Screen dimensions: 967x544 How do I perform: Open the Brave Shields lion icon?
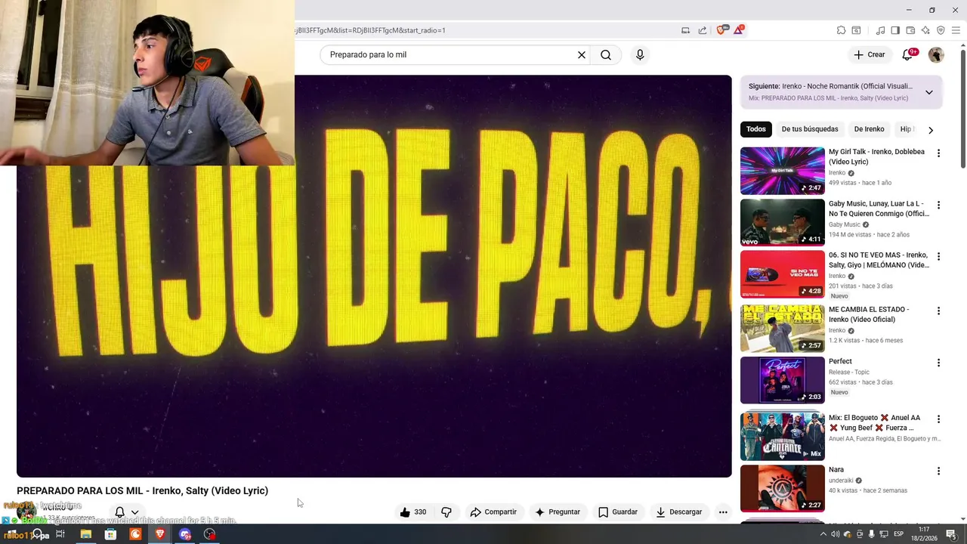[721, 30]
